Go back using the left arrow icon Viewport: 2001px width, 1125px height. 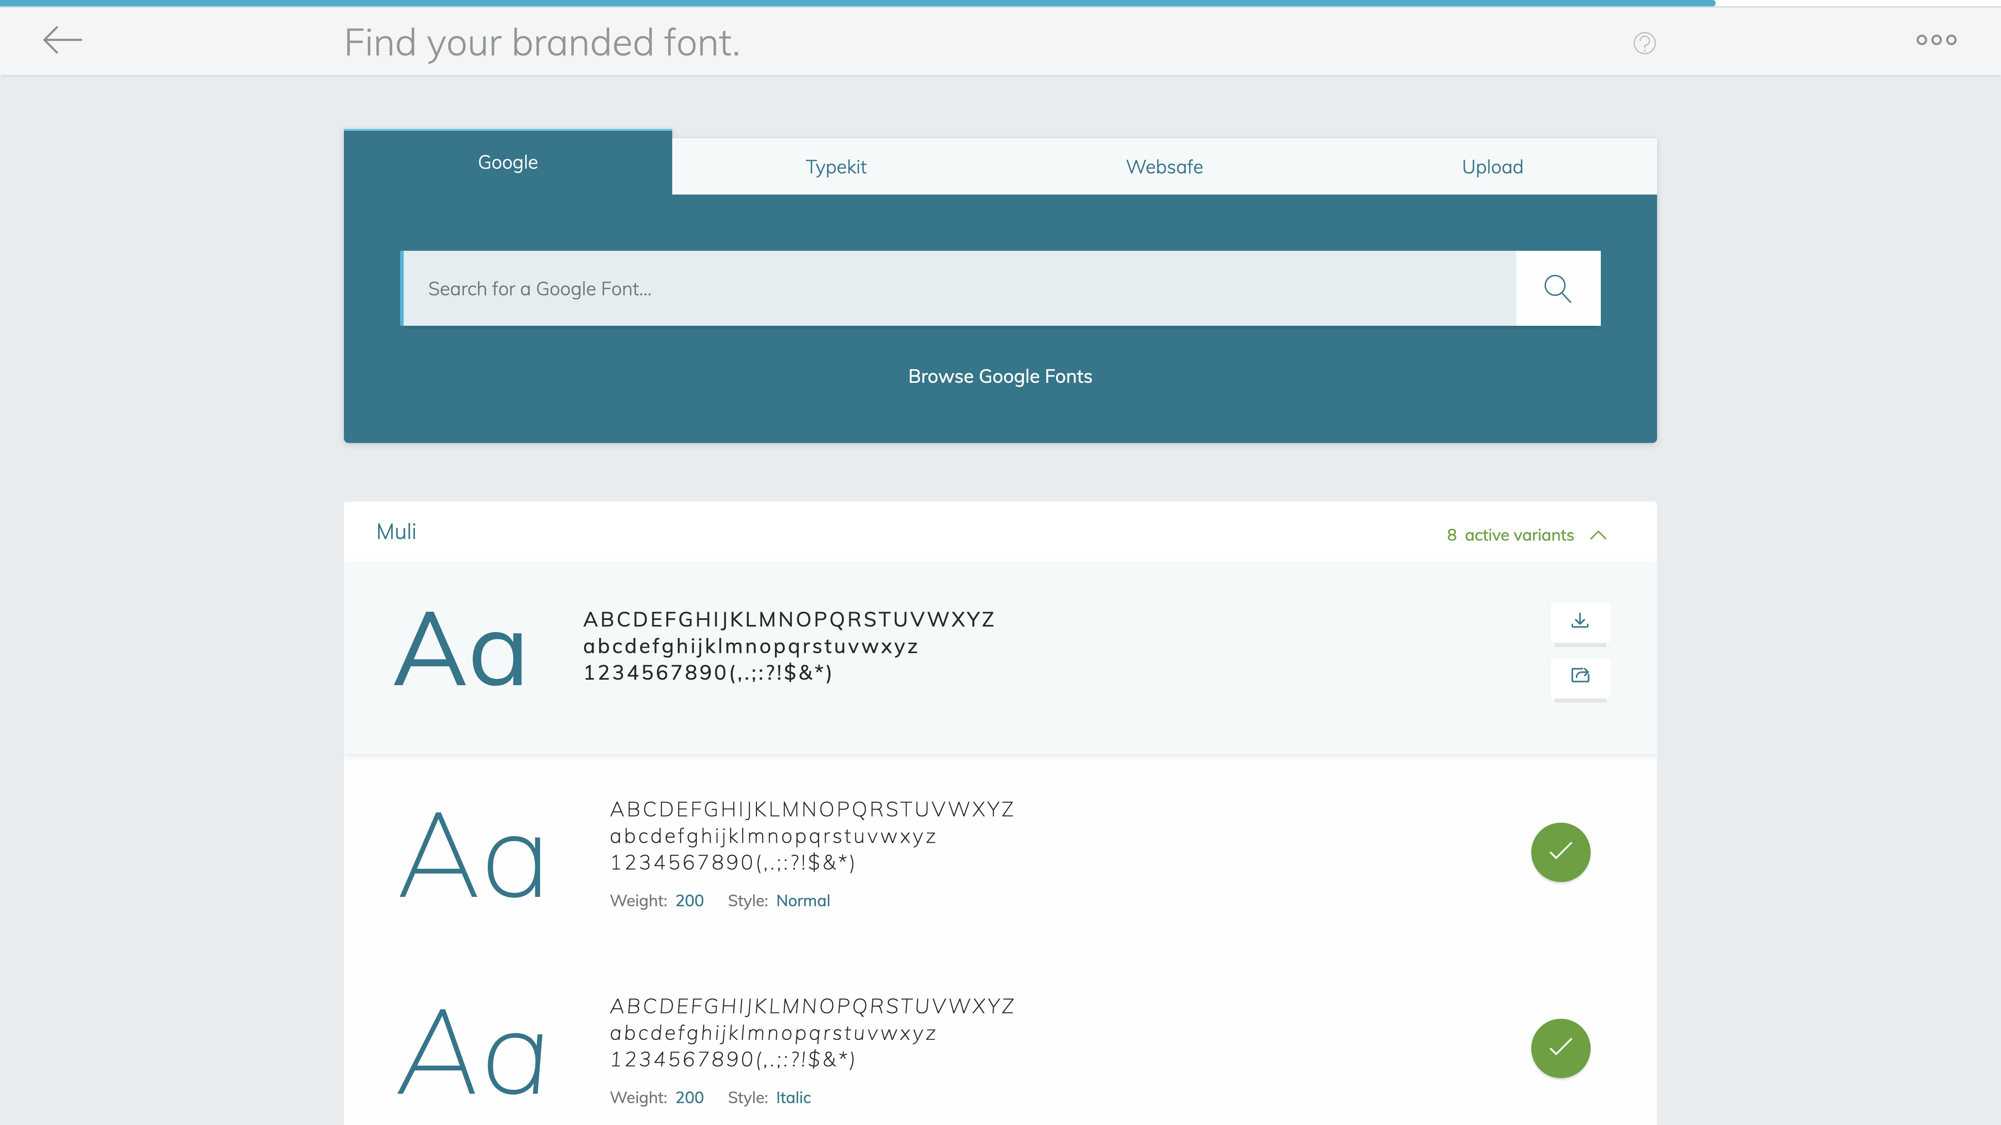click(62, 40)
